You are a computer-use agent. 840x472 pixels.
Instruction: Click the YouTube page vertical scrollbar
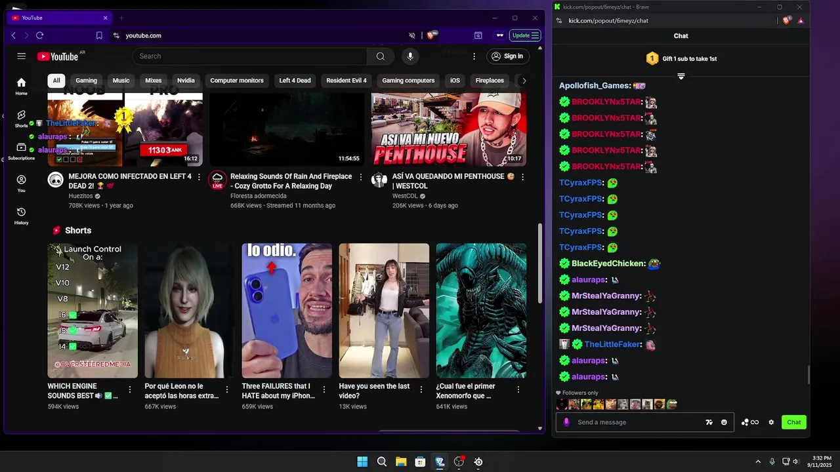[x=540, y=263]
